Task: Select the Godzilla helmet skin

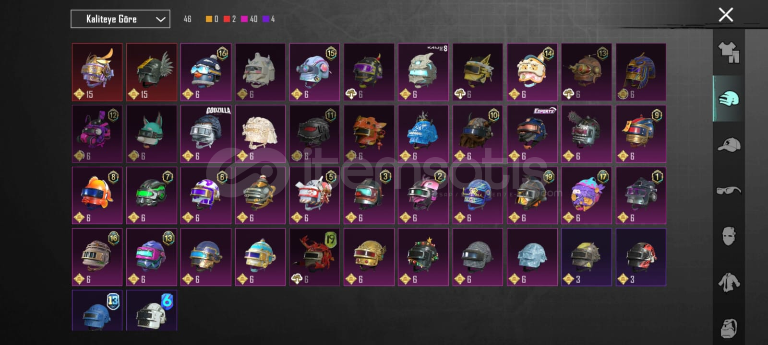Action: [x=206, y=134]
